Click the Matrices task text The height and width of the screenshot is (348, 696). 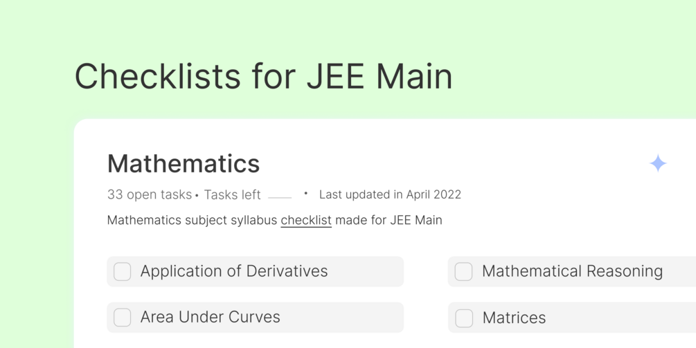point(514,318)
